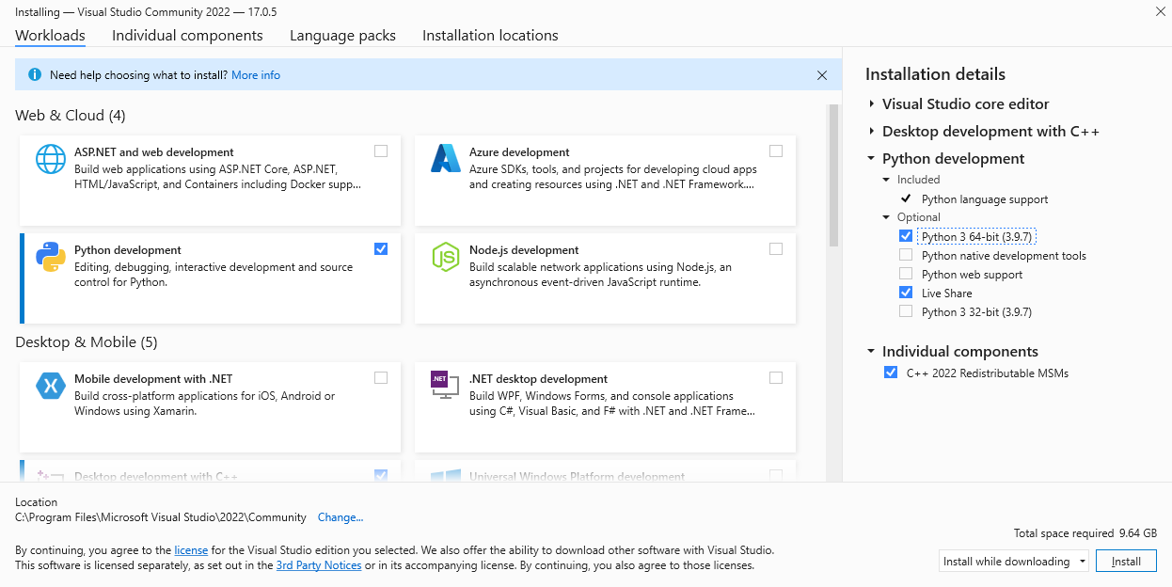Click the .NET desktop development icon
Image resolution: width=1172 pixels, height=587 pixels.
click(444, 386)
